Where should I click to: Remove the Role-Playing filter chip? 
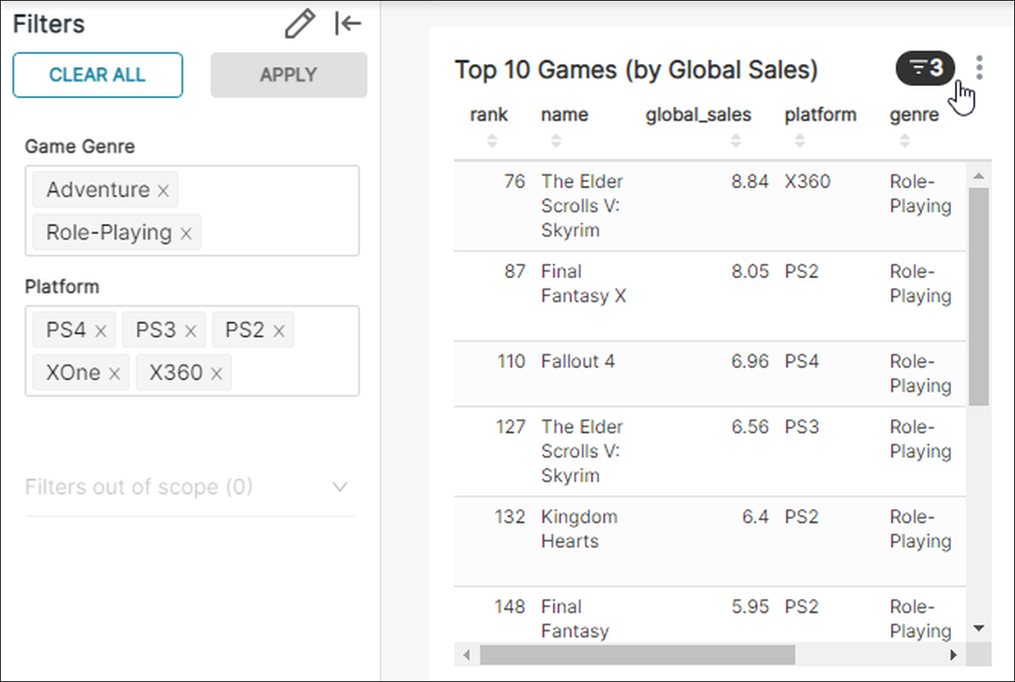point(185,233)
